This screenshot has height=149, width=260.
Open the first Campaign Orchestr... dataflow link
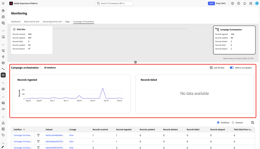pyautogui.click(x=23, y=135)
